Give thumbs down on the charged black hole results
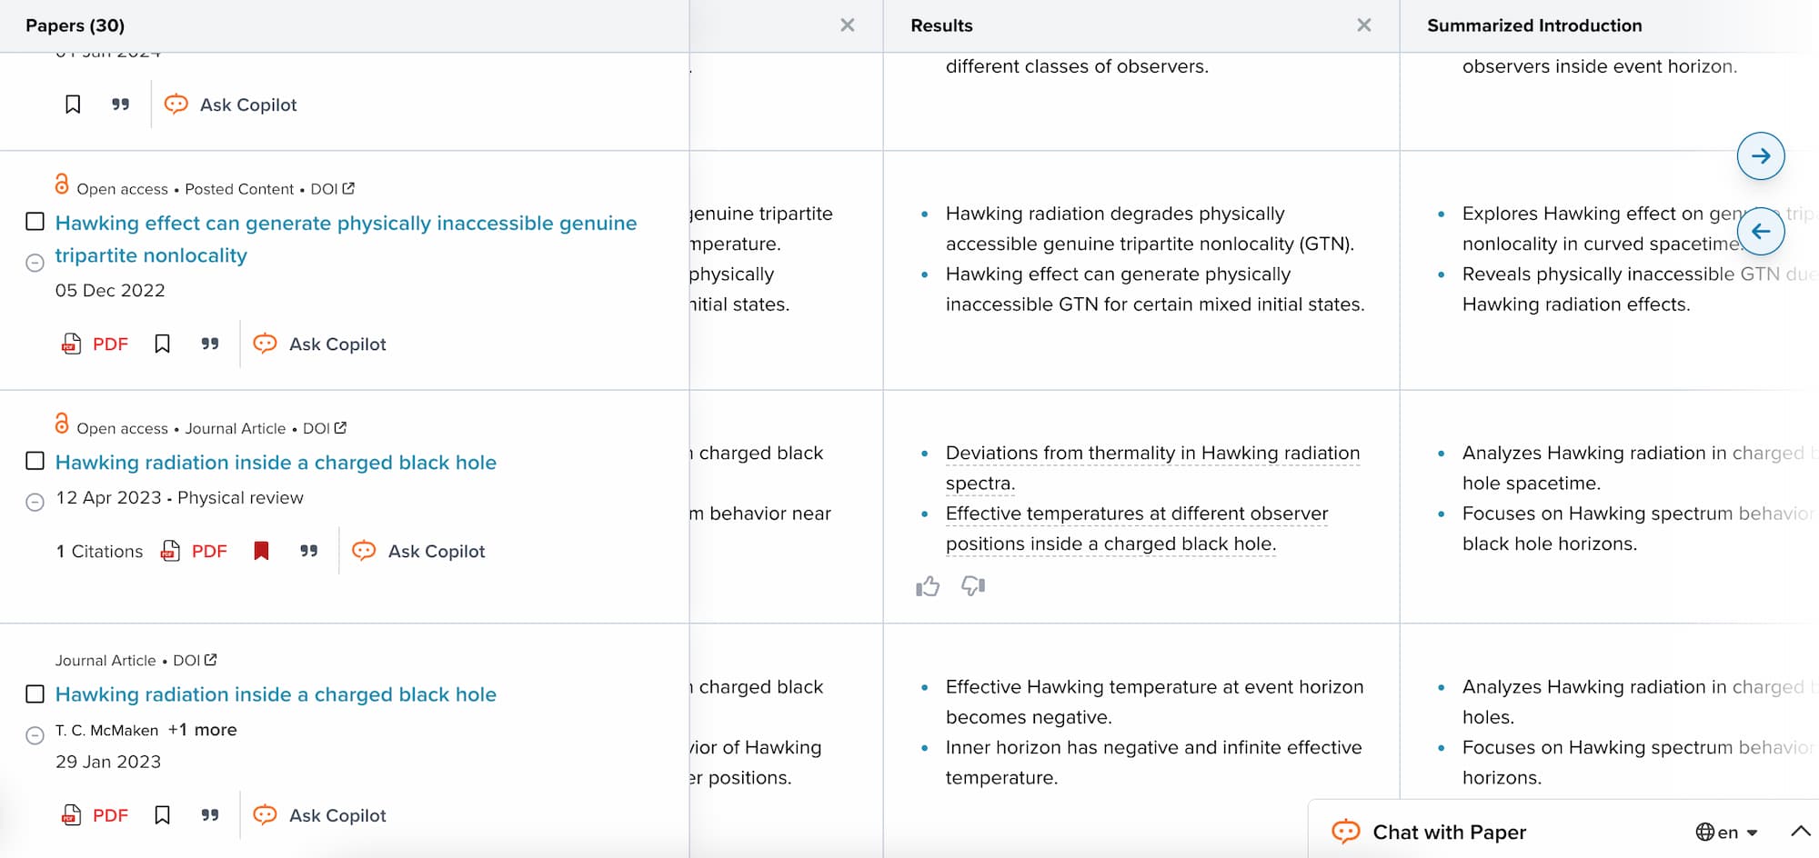 tap(971, 587)
